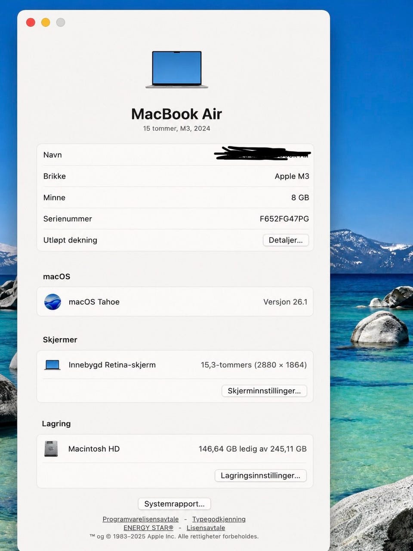Click the macOS Tahoe label
The height and width of the screenshot is (551, 413).
click(94, 302)
